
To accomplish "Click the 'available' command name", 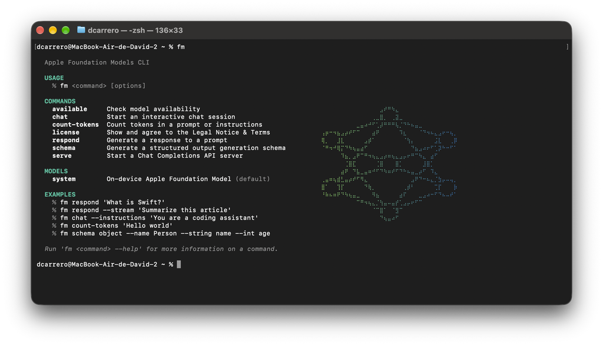I will point(69,109).
